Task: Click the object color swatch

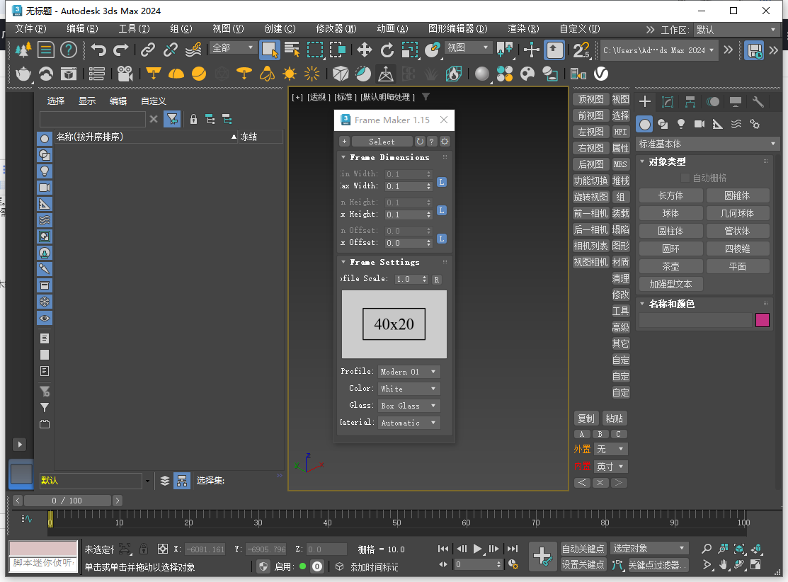Action: click(x=763, y=320)
